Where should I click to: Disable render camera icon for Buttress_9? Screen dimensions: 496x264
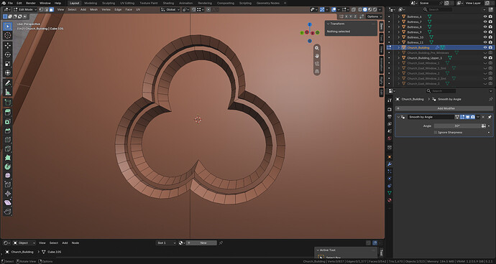490,32
